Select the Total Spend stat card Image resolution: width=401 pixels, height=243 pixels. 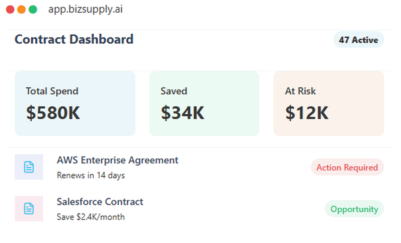pyautogui.click(x=75, y=103)
